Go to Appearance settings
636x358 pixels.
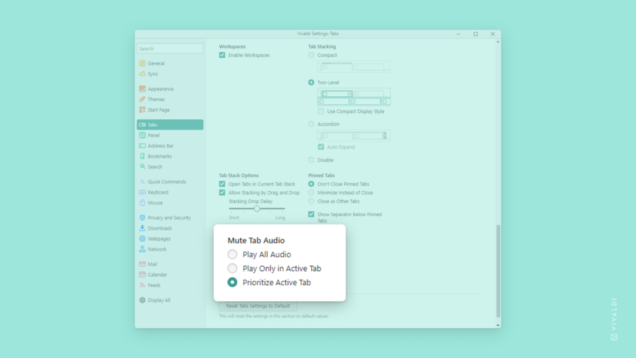(x=170, y=89)
